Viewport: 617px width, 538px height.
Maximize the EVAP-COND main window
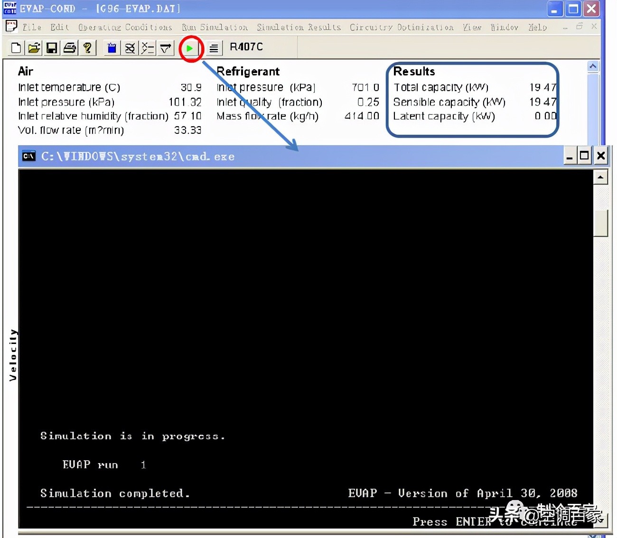(573, 9)
